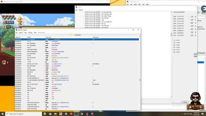206x116 pixels.
Task: Click the OF flag value
Action: (x=195, y=35)
